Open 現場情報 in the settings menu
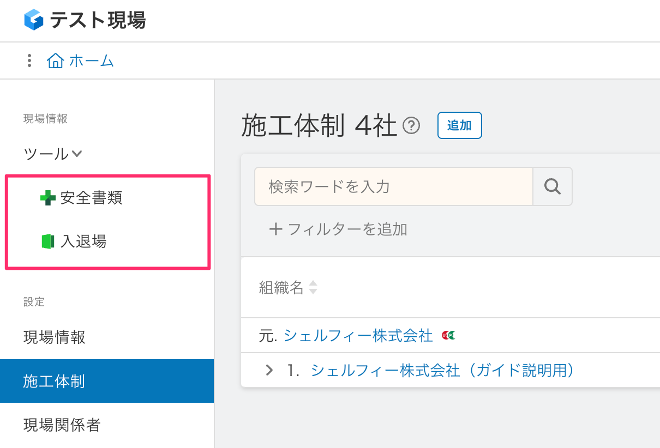The height and width of the screenshot is (448, 660). (x=55, y=337)
